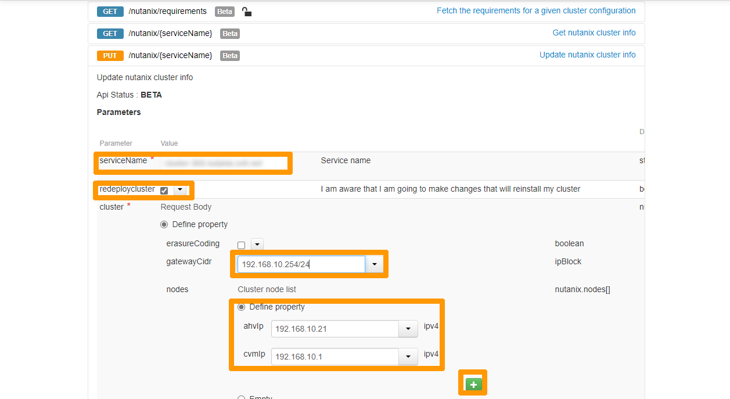730x399 pixels.
Task: Click the Beta badge on the requirements endpoint
Action: pyautogui.click(x=225, y=11)
